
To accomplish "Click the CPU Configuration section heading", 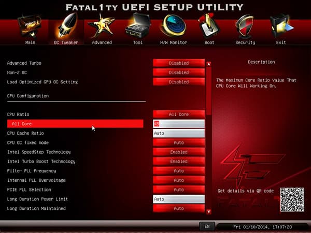I will tap(28, 96).
